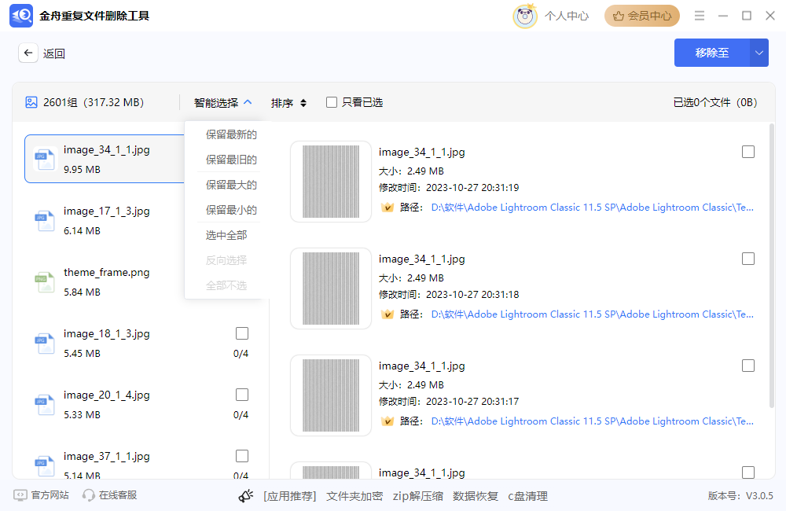This screenshot has width=786, height=511.
Task: Select the image_20_1_4.jpg group name
Action: [107, 395]
